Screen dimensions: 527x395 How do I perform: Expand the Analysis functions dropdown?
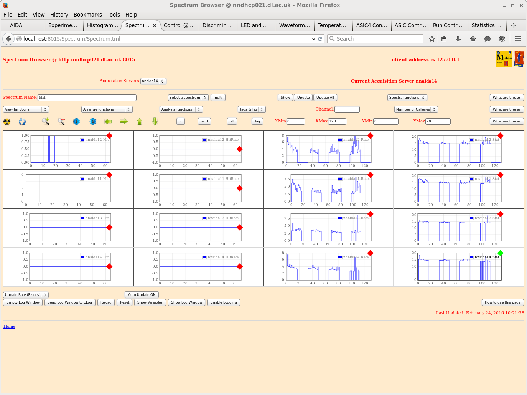coord(181,109)
